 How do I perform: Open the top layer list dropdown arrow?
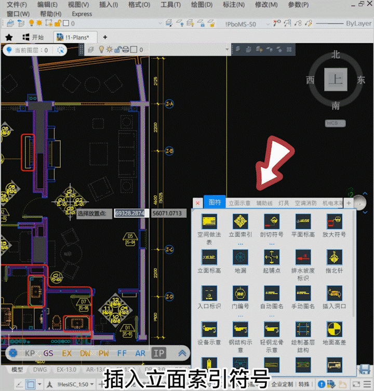pyautogui.click(x=160, y=23)
